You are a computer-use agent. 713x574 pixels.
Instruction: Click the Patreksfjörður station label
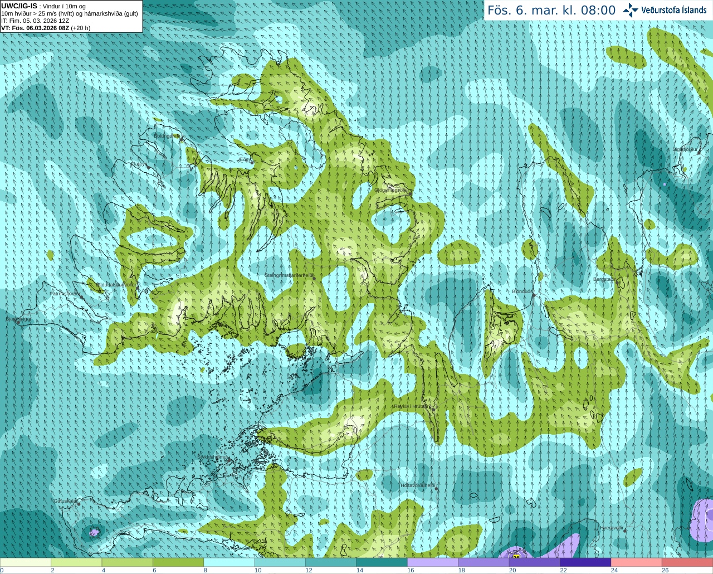[x=65, y=293]
